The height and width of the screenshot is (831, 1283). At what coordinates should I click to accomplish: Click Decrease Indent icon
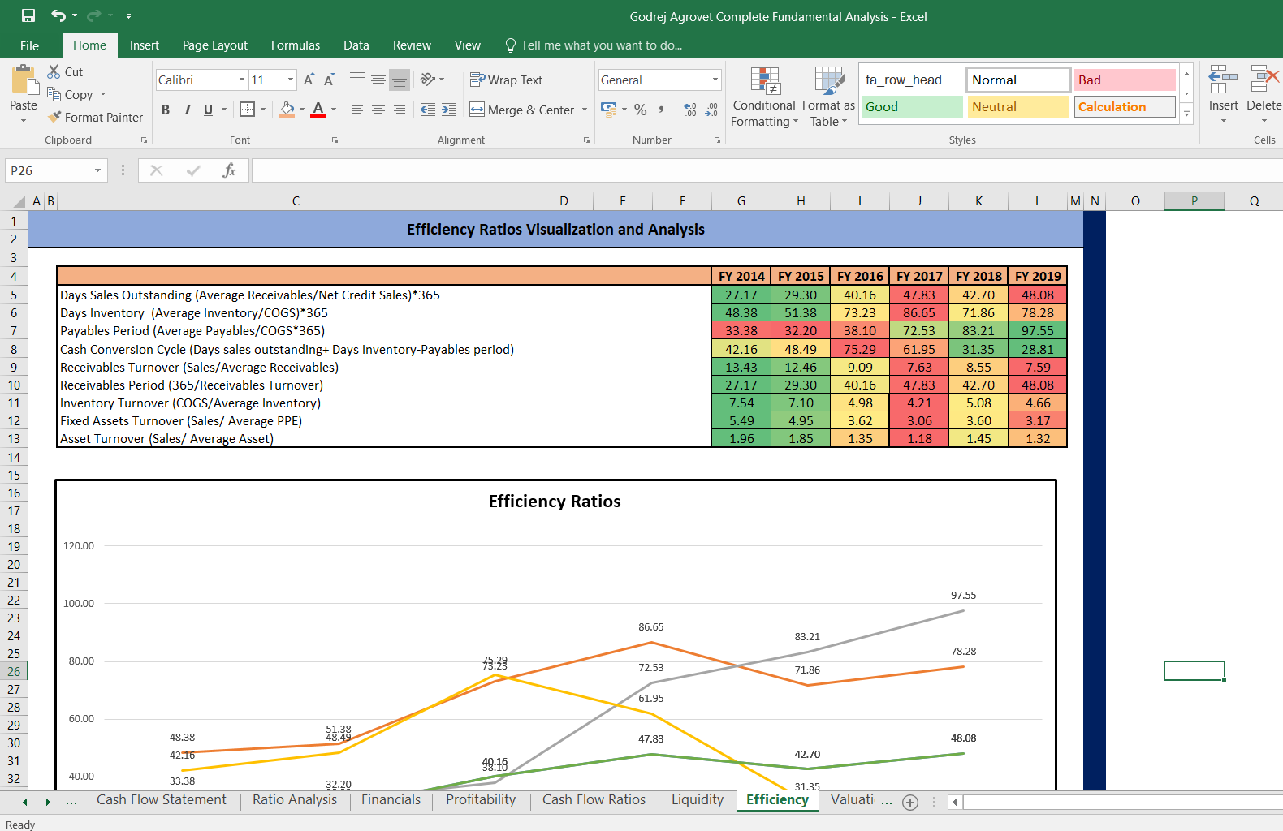428,110
